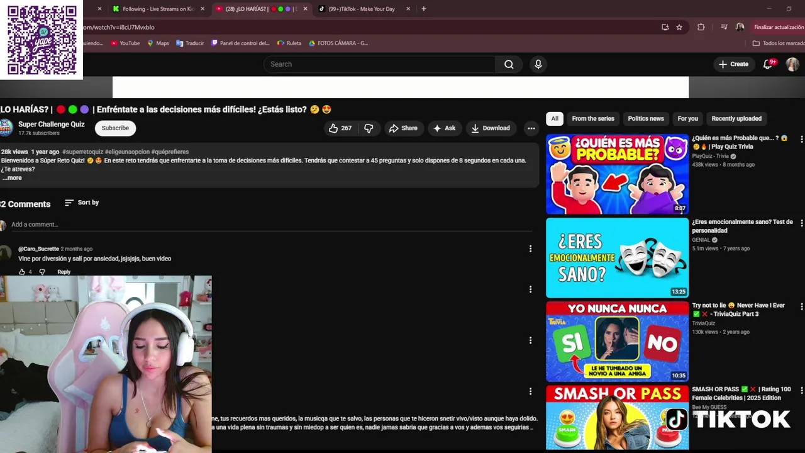Select For you chip
This screenshot has width=805, height=453.
pos(687,118)
